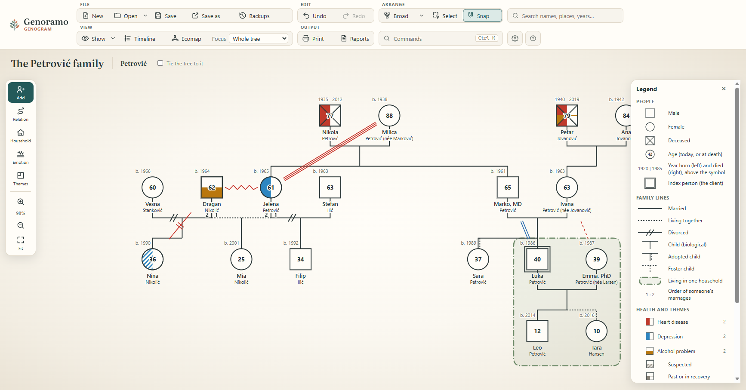This screenshot has width=746, height=390.
Task: Open Backups history
Action: [x=254, y=16]
